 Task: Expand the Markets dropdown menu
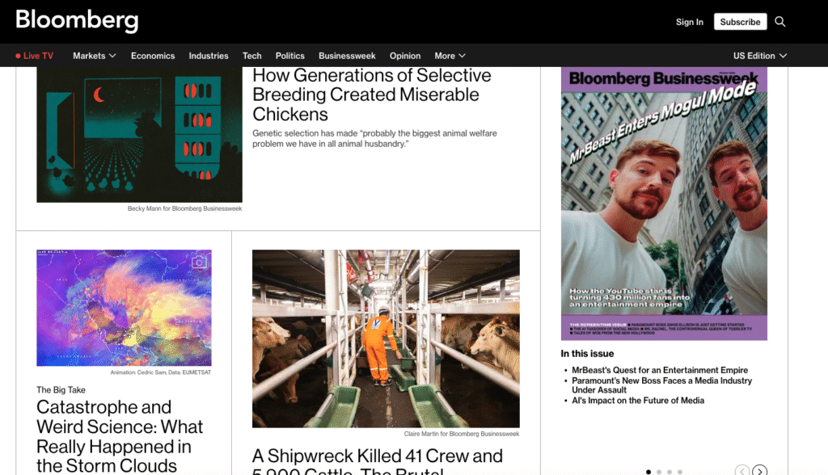point(95,56)
